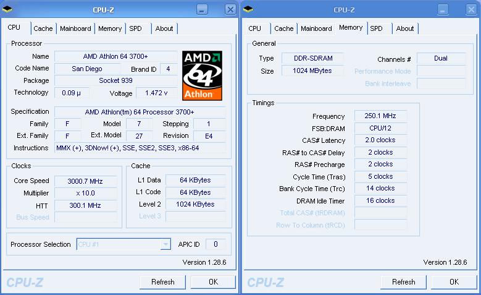Click the L1 Data value 64 KBytes

pos(195,180)
